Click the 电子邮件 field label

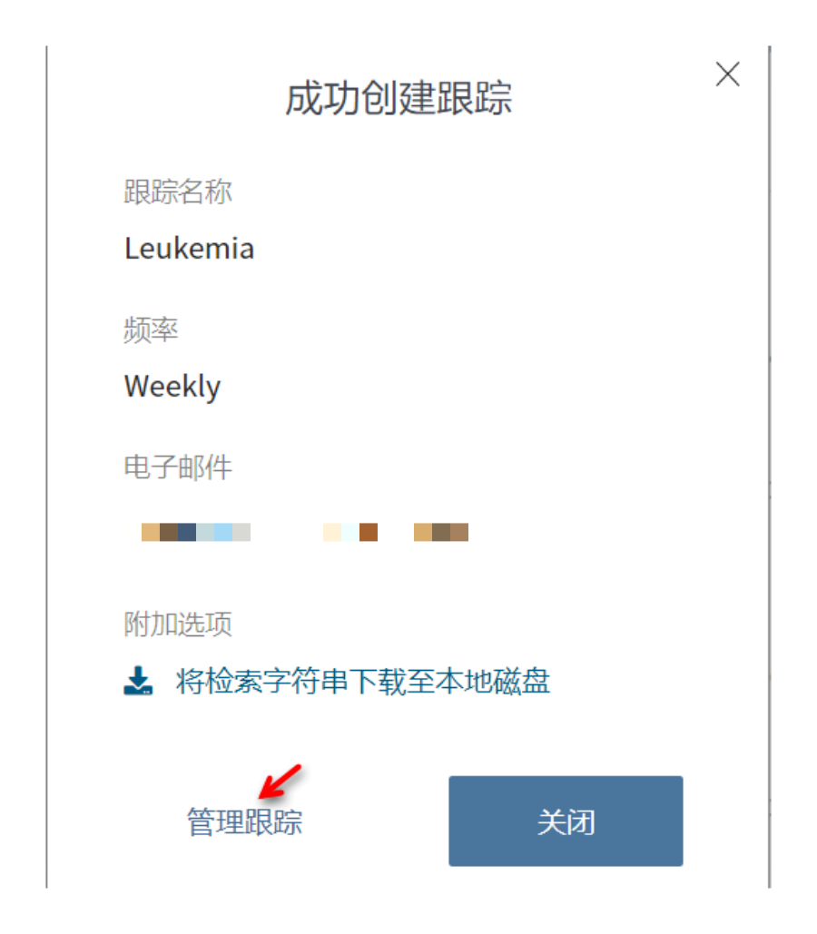click(178, 467)
